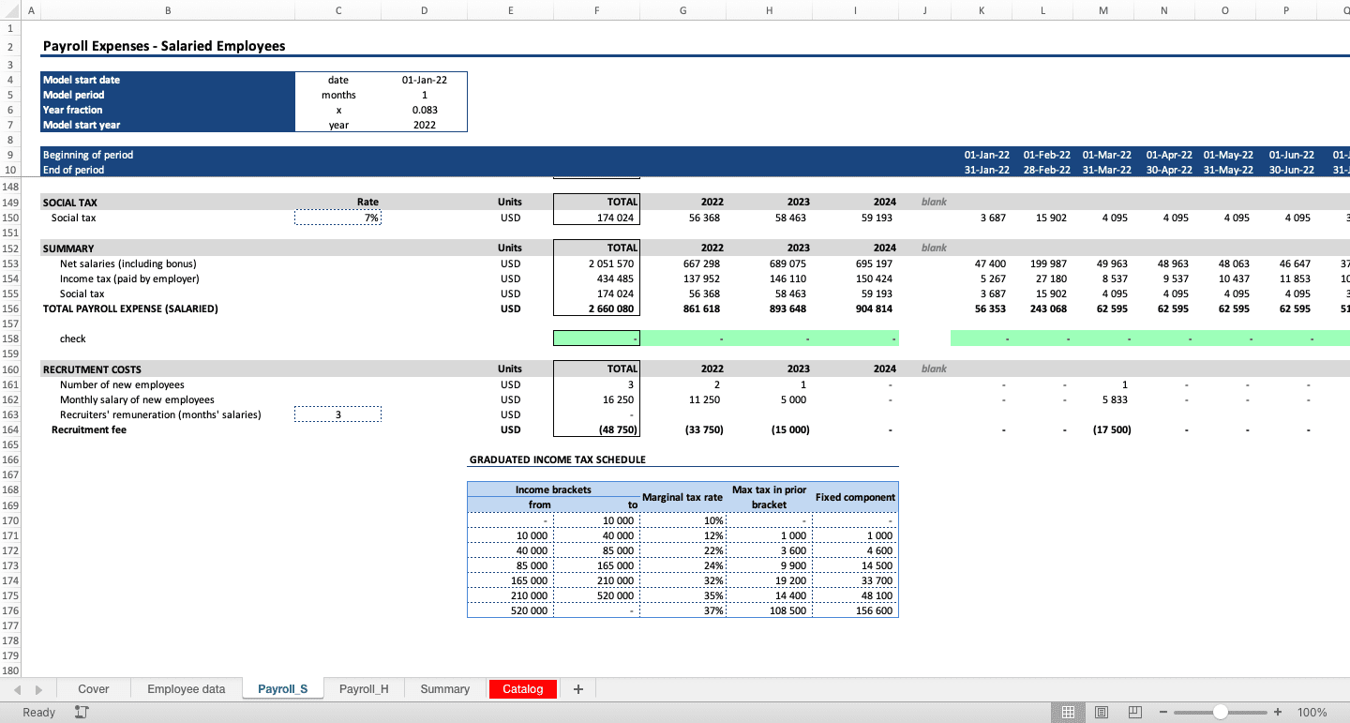Click the green check cell under TOTAL column
The image size is (1350, 723).
(x=596, y=339)
